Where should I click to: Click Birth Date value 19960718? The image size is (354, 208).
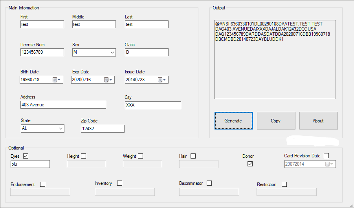point(30,80)
